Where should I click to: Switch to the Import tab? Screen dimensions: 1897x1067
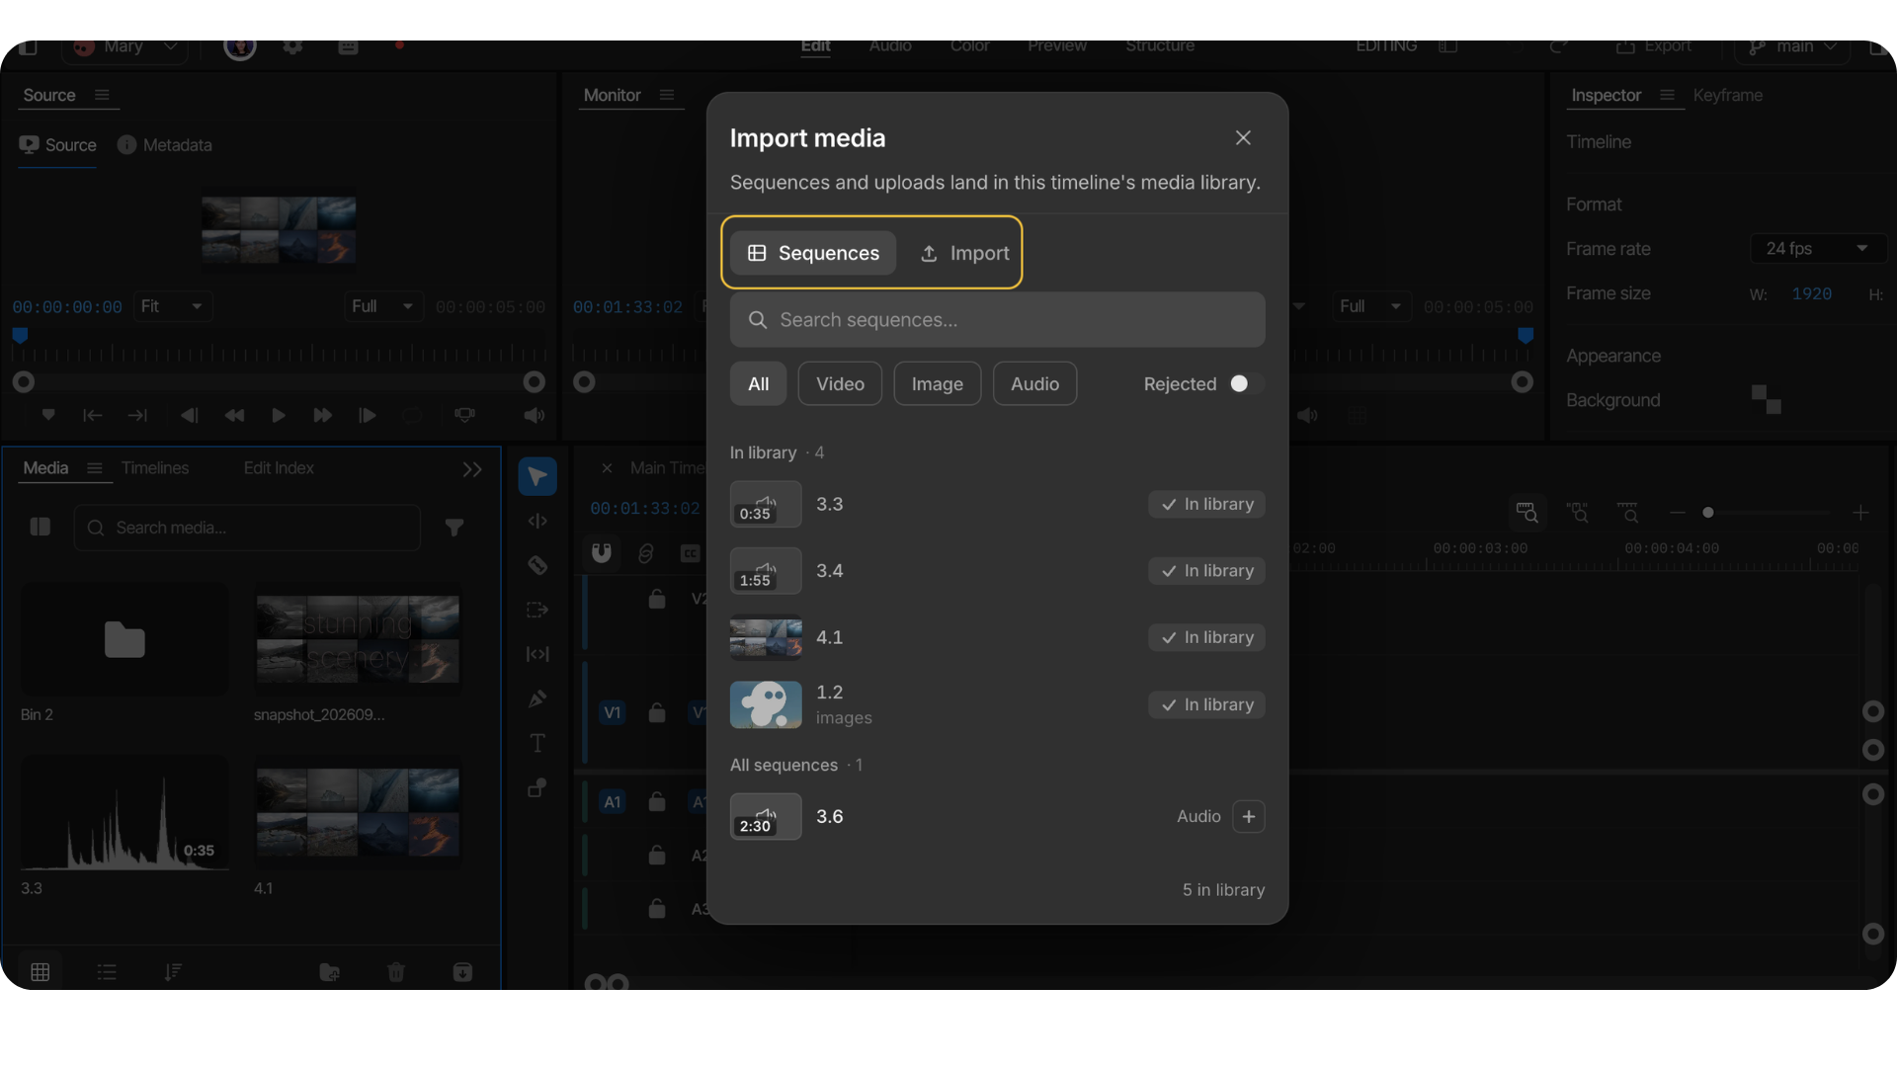(x=964, y=254)
